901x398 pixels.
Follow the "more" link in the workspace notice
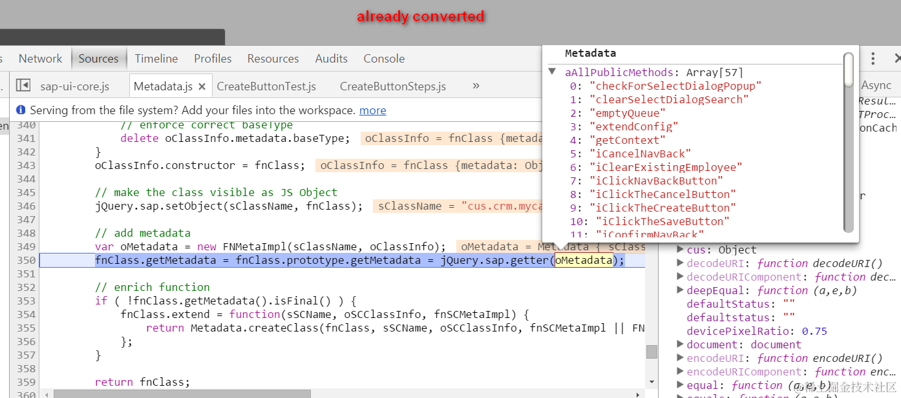point(373,110)
